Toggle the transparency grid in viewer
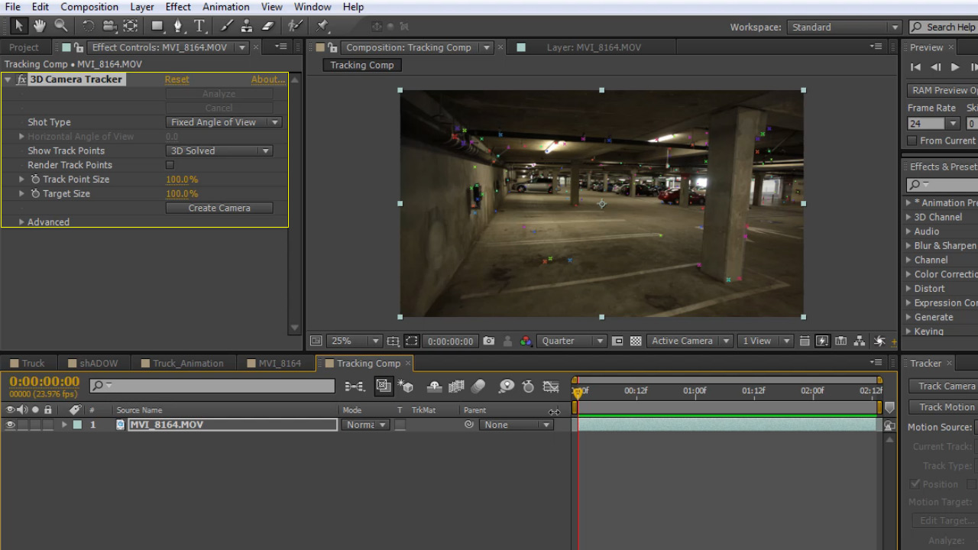Viewport: 978px width, 550px height. (x=636, y=341)
